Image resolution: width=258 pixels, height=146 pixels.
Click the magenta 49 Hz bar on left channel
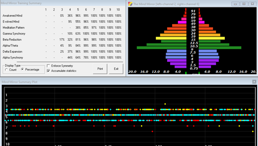182,22
